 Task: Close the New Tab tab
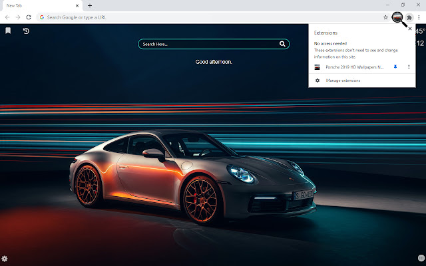[x=77, y=5]
